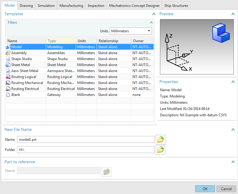Viewport: 238px width, 194px height.
Task: Click the Routing Logical template icon
Action: [8, 77]
